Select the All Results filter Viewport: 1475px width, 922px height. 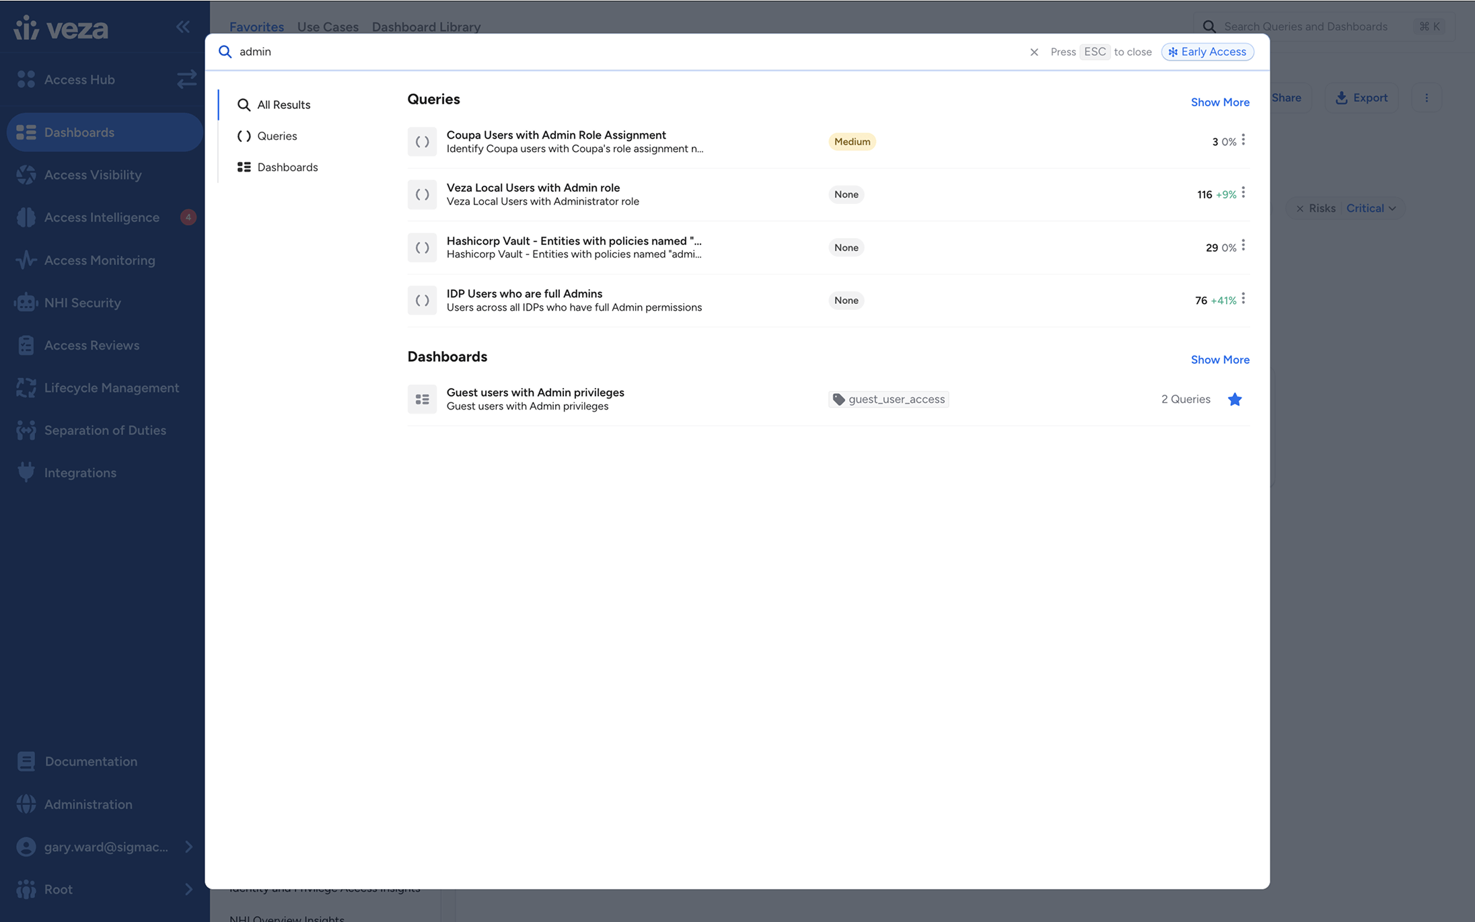point(274,105)
